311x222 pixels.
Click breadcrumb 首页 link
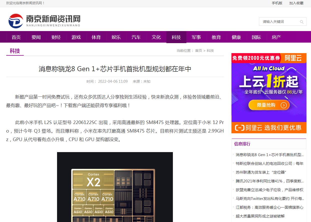click(199, 51)
